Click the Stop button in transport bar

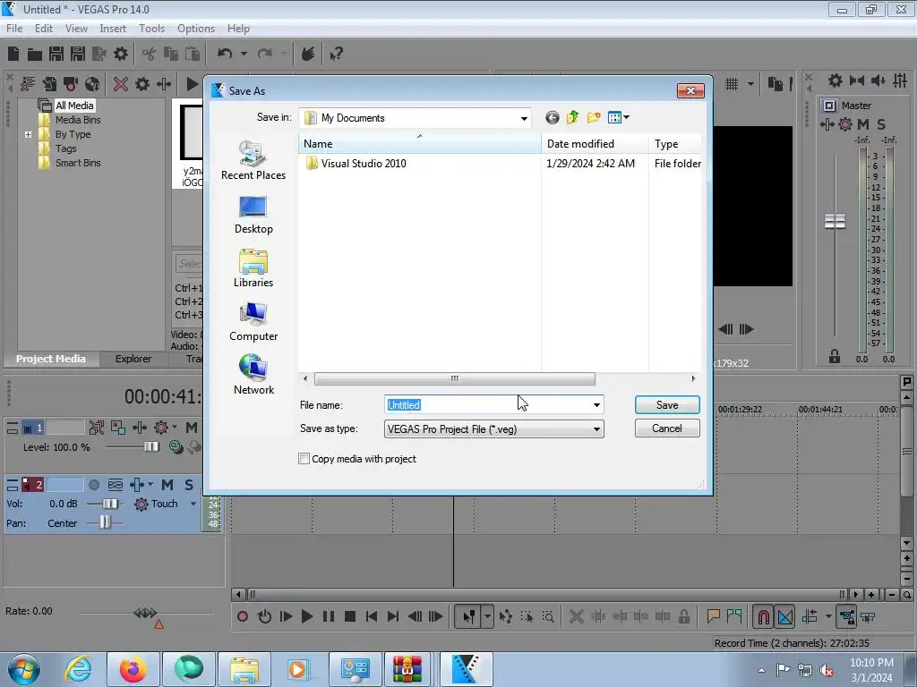350,616
